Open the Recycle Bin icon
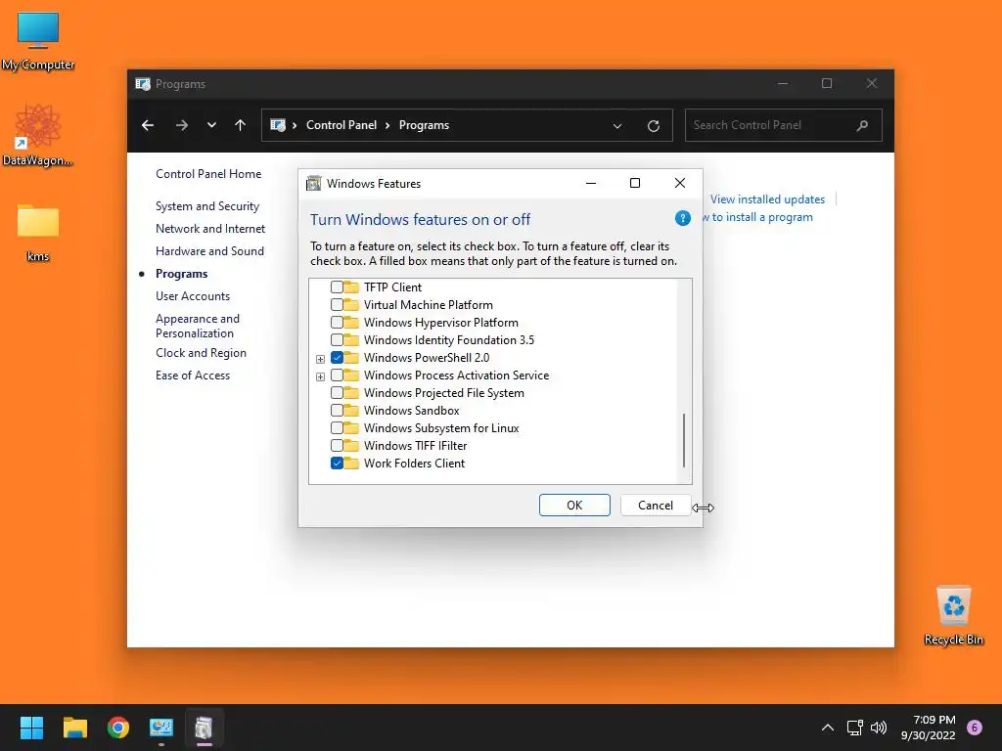1002x751 pixels. [x=953, y=615]
